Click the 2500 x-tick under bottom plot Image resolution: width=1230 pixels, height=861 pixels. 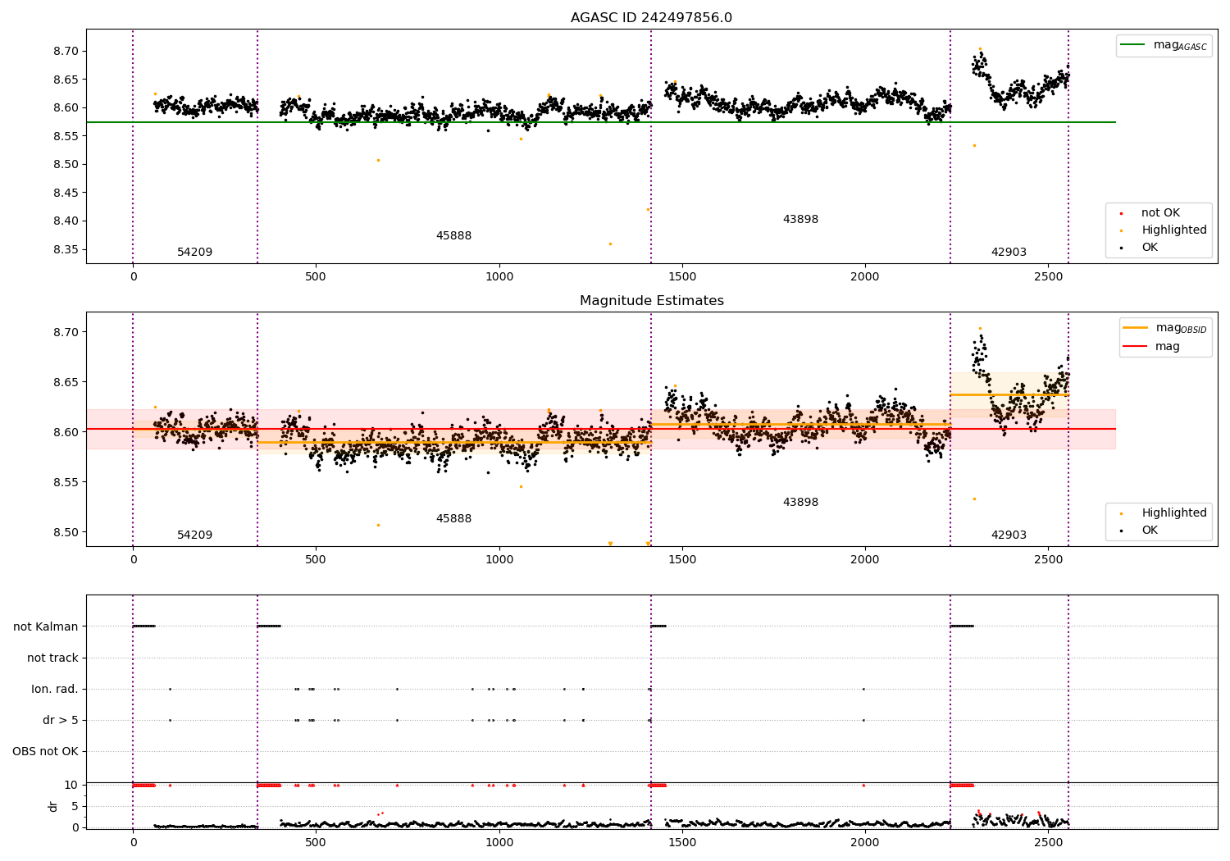[x=1048, y=841]
